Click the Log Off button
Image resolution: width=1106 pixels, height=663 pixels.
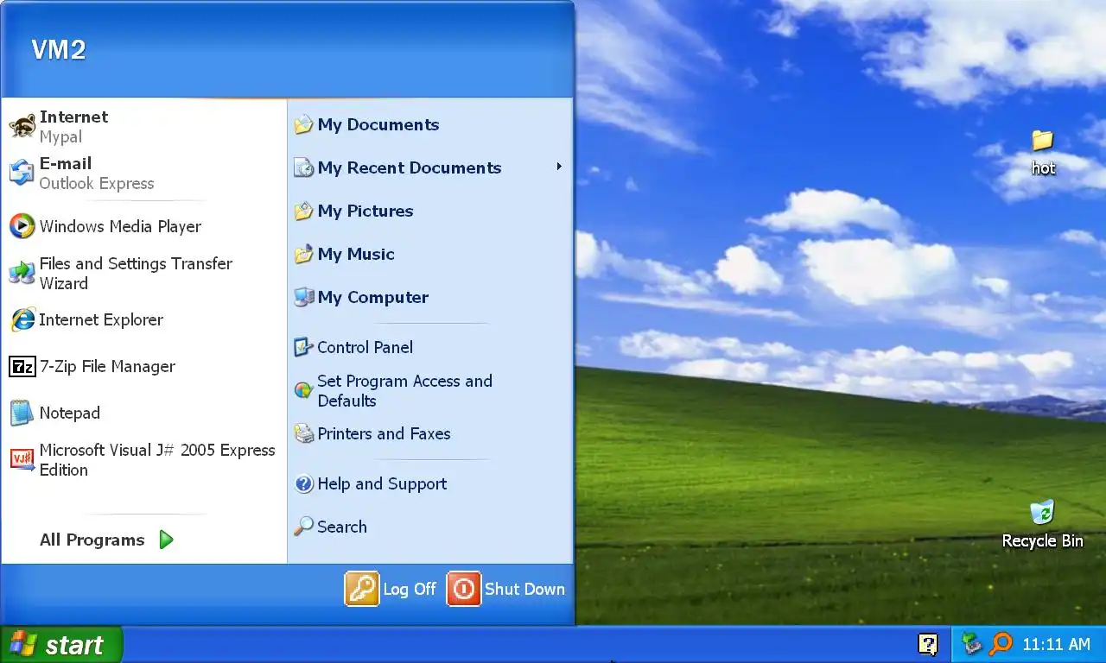391,589
